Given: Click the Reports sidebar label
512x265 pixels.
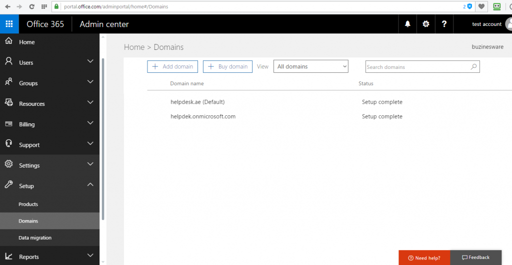Looking at the screenshot, I should 28,257.
